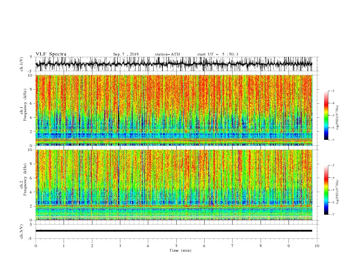Viewport: 357px width, 276px height.
Task: Click the ch.1 "Frequency (kHz)" axis label
Action: [25, 105]
